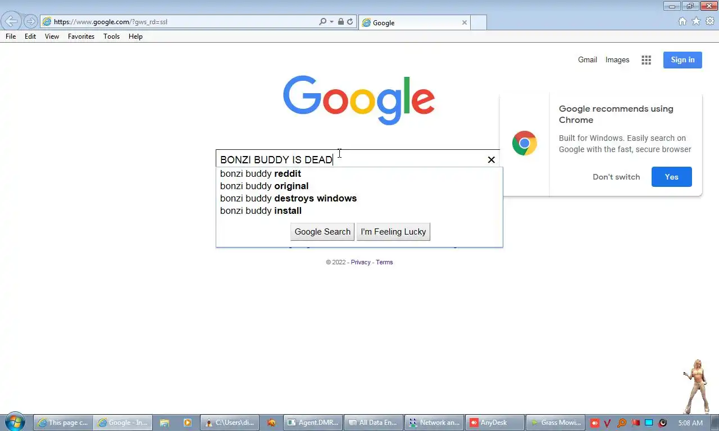
Task: Close the Google browser tab
Action: tap(465, 22)
